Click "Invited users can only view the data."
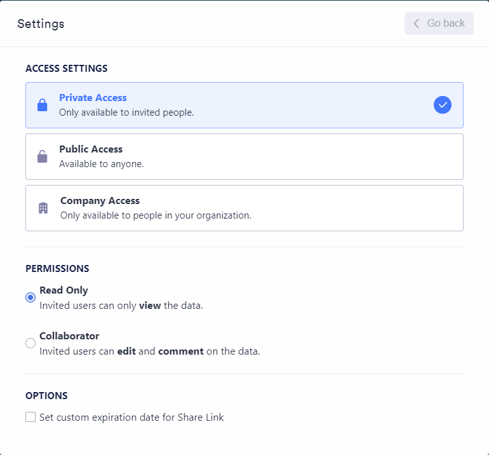This screenshot has width=489, height=455. tap(121, 305)
